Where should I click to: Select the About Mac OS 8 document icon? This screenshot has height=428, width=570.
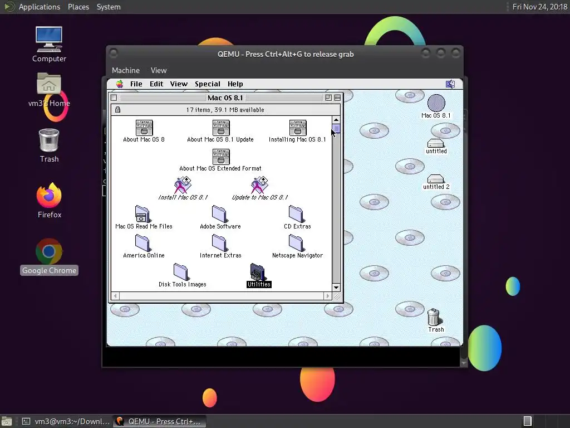tap(144, 128)
